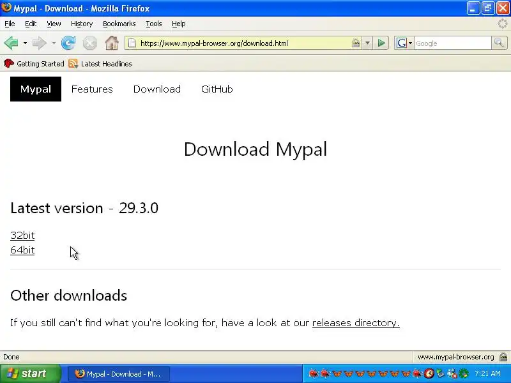Viewport: 511px width, 383px height.
Task: Click the grayed Forward arrow button
Action: (40, 43)
